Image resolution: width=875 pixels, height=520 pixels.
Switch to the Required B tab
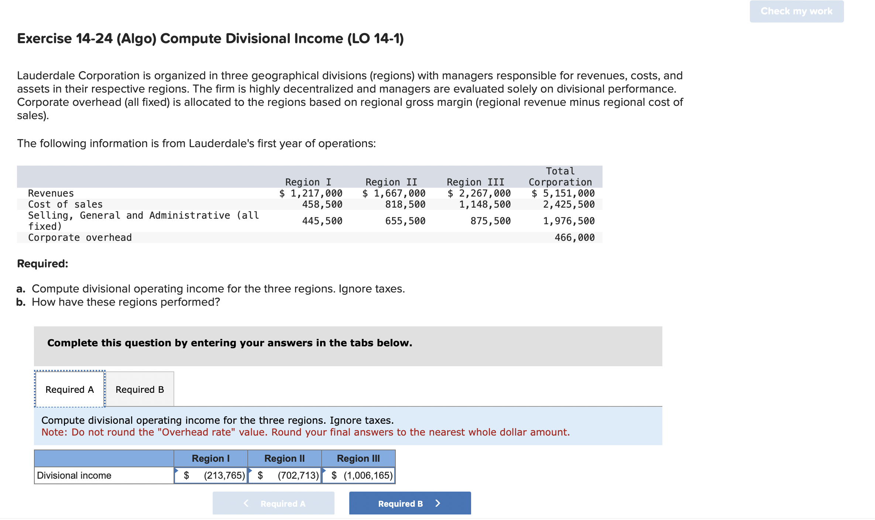[139, 389]
